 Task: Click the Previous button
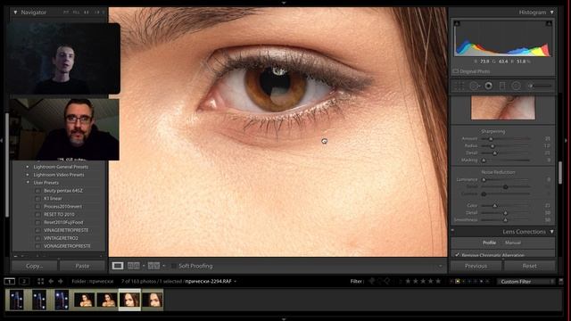point(476,266)
